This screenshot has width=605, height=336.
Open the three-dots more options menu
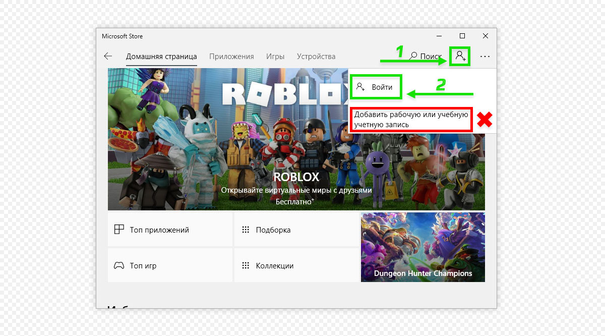click(485, 57)
